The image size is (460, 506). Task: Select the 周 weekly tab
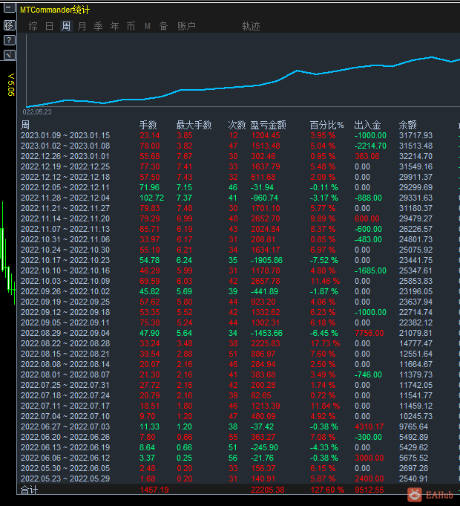coord(66,26)
